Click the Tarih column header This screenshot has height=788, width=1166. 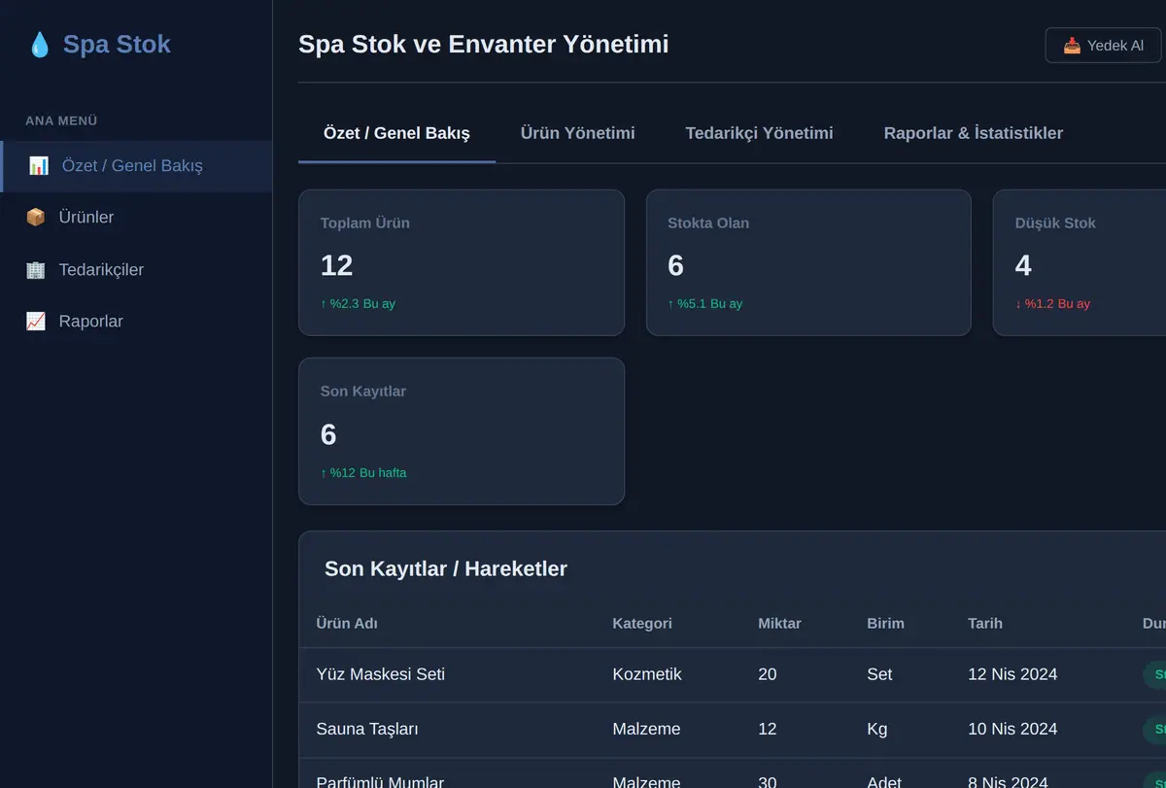pyautogui.click(x=984, y=624)
